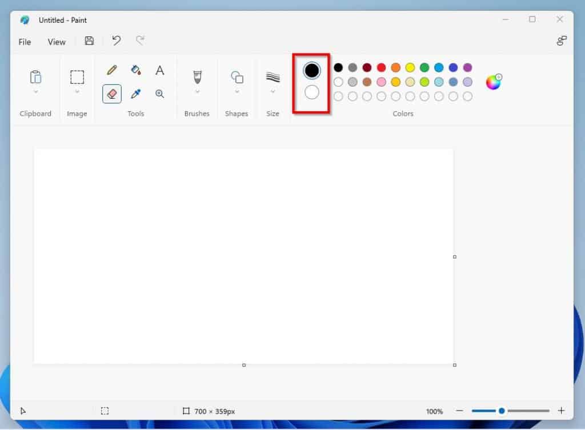Click the Paint app logo in title bar
Image resolution: width=585 pixels, height=430 pixels.
[25, 20]
